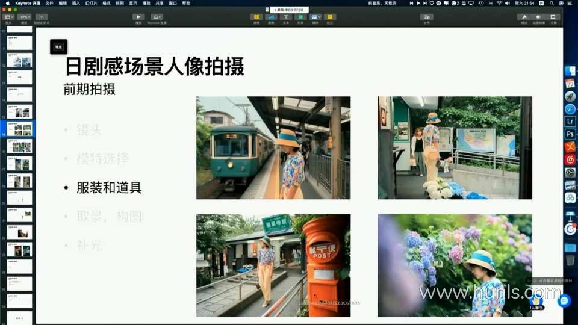The width and height of the screenshot is (578, 325).
Task: Click the dimmed bullet 补光
Action: (x=89, y=245)
